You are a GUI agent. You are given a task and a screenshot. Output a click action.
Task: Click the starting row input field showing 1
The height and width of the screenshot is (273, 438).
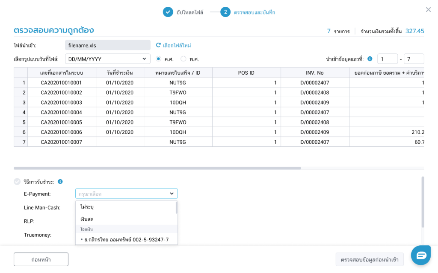point(387,59)
